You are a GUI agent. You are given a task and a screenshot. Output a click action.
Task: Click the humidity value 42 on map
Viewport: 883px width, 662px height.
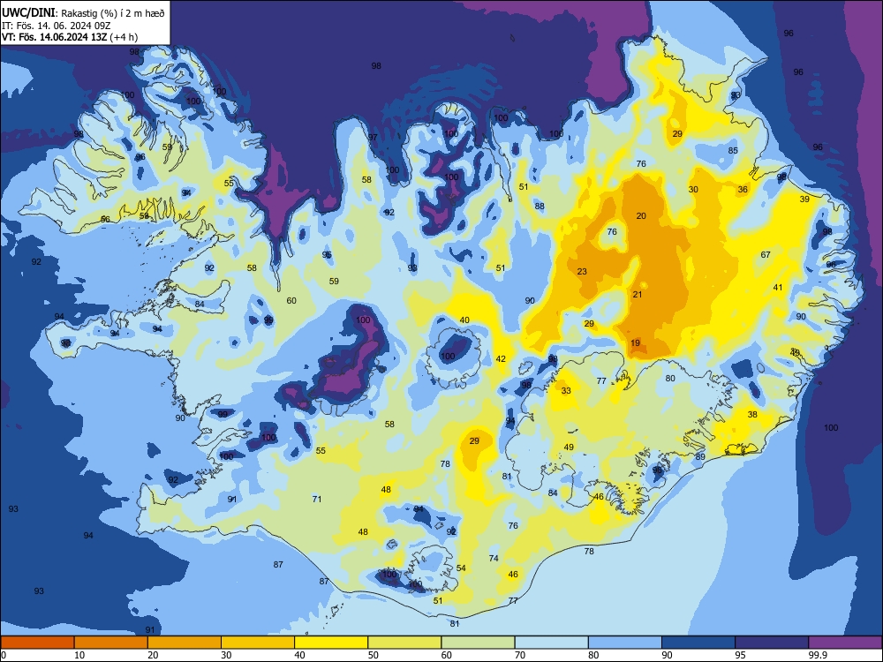point(501,358)
